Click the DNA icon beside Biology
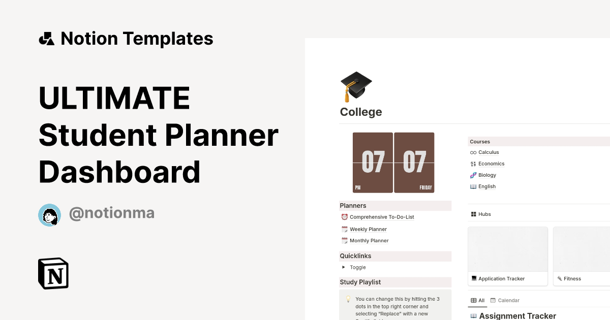610x320 pixels. point(472,175)
